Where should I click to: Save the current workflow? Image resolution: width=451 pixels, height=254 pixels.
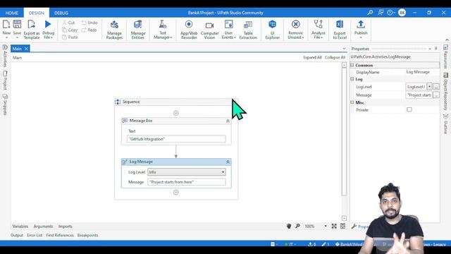[x=17, y=29]
